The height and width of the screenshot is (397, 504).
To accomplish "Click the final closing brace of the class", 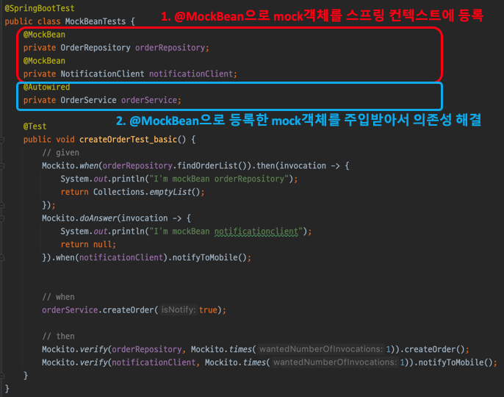I will point(7,389).
